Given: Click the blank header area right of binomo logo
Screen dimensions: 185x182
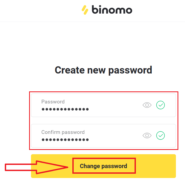Looking at the screenshot, I should pyautogui.click(x=160, y=11).
